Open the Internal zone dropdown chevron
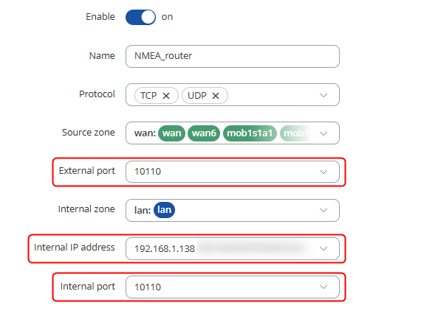The width and height of the screenshot is (421, 322). point(324,210)
